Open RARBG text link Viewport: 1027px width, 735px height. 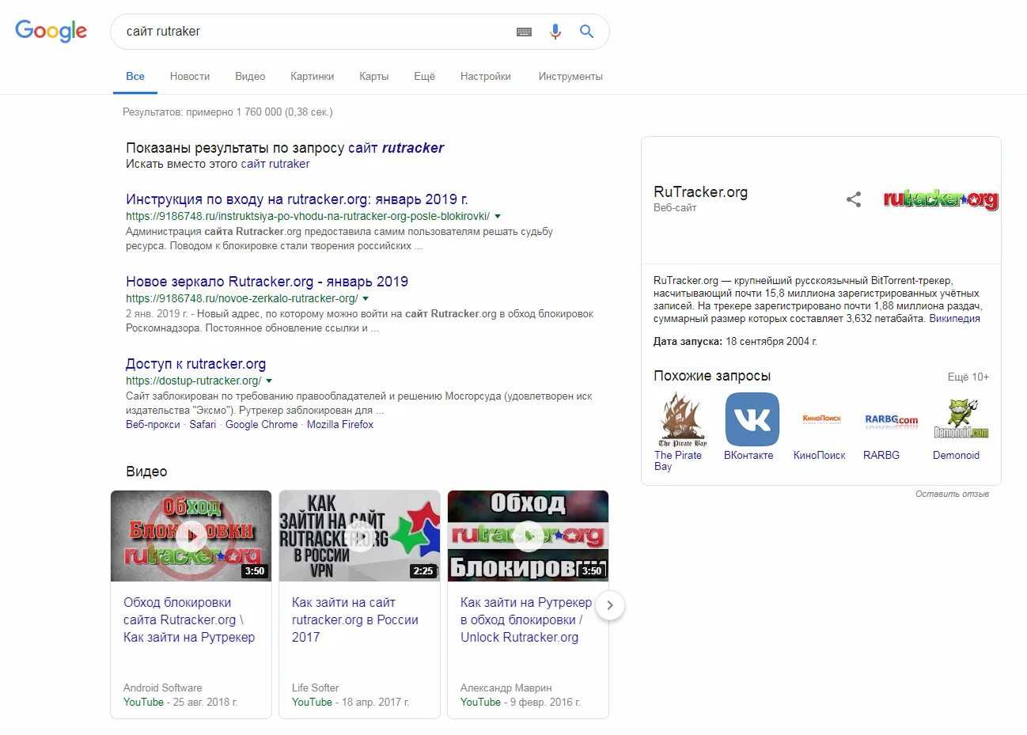pos(881,456)
